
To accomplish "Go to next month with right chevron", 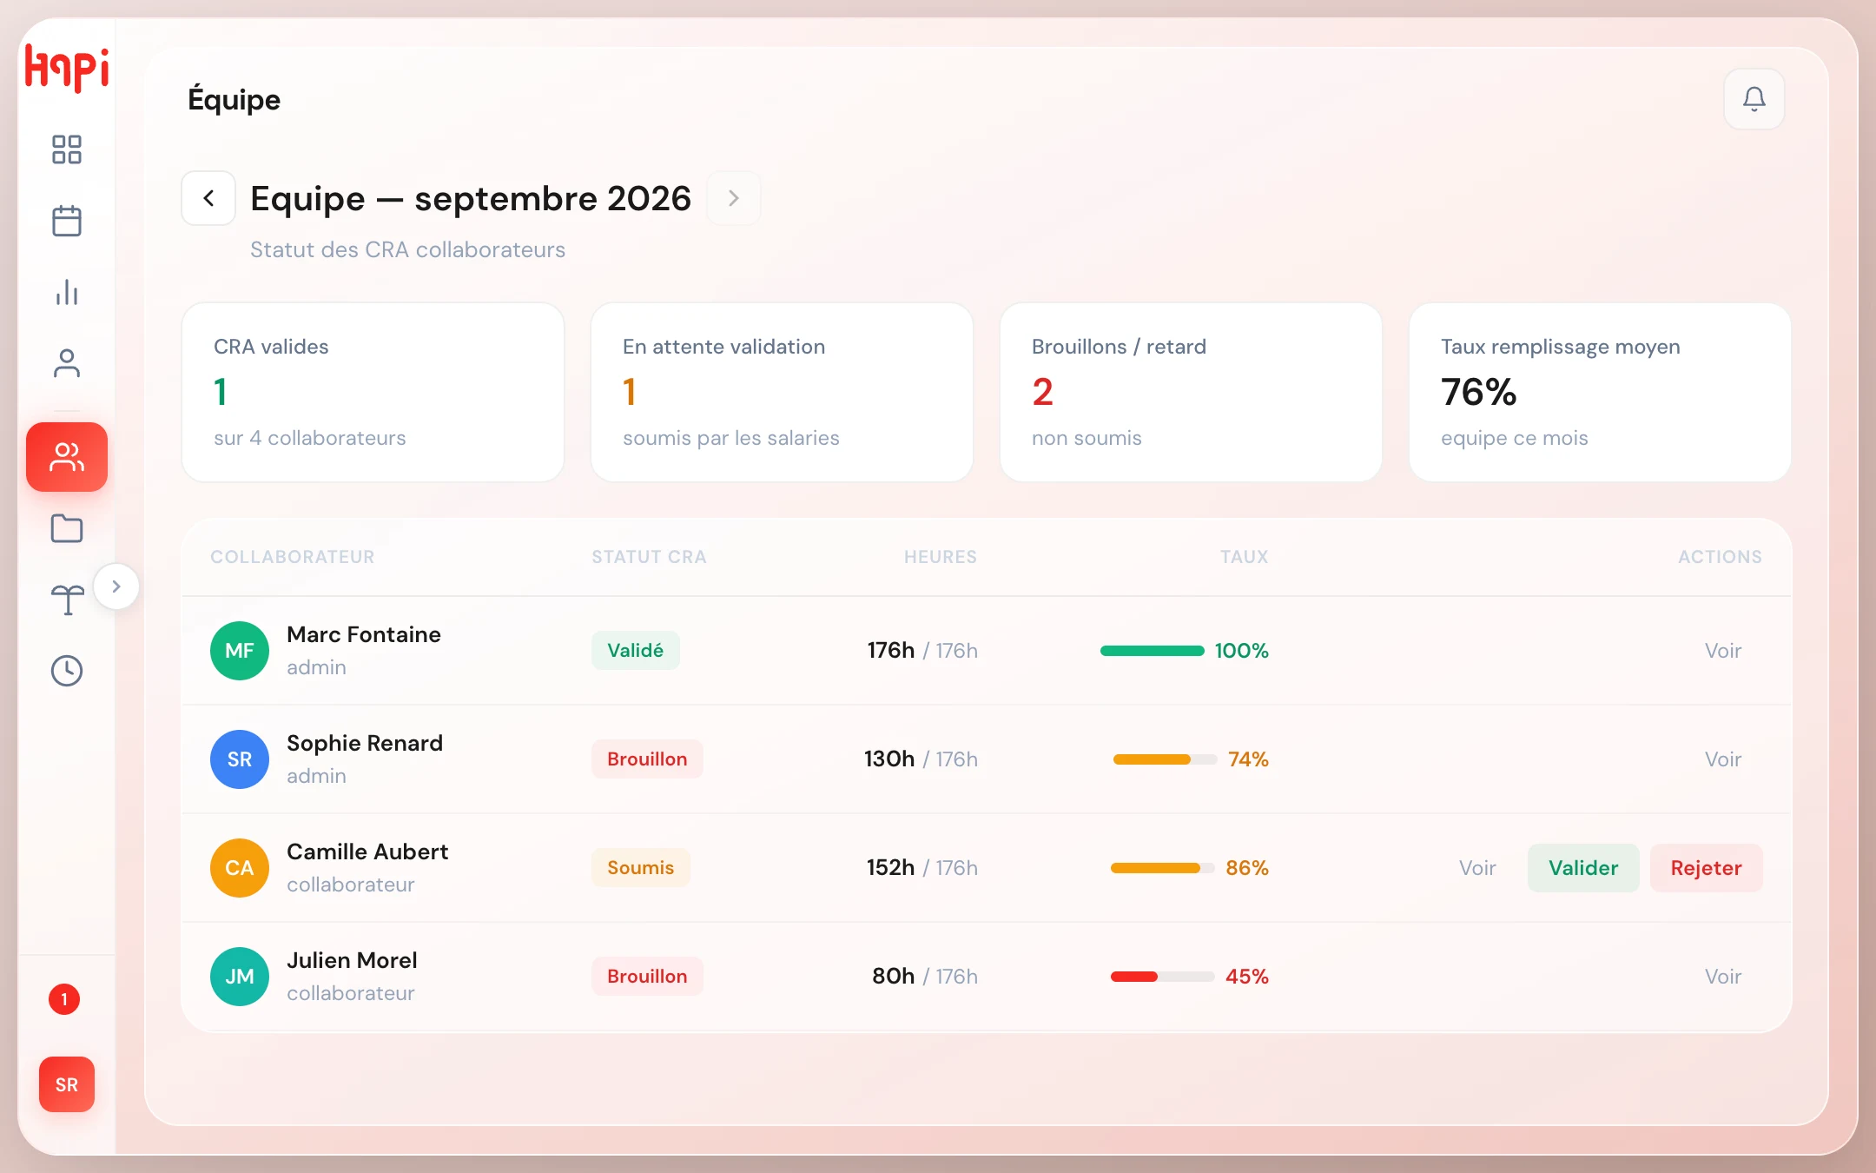I will pos(734,198).
